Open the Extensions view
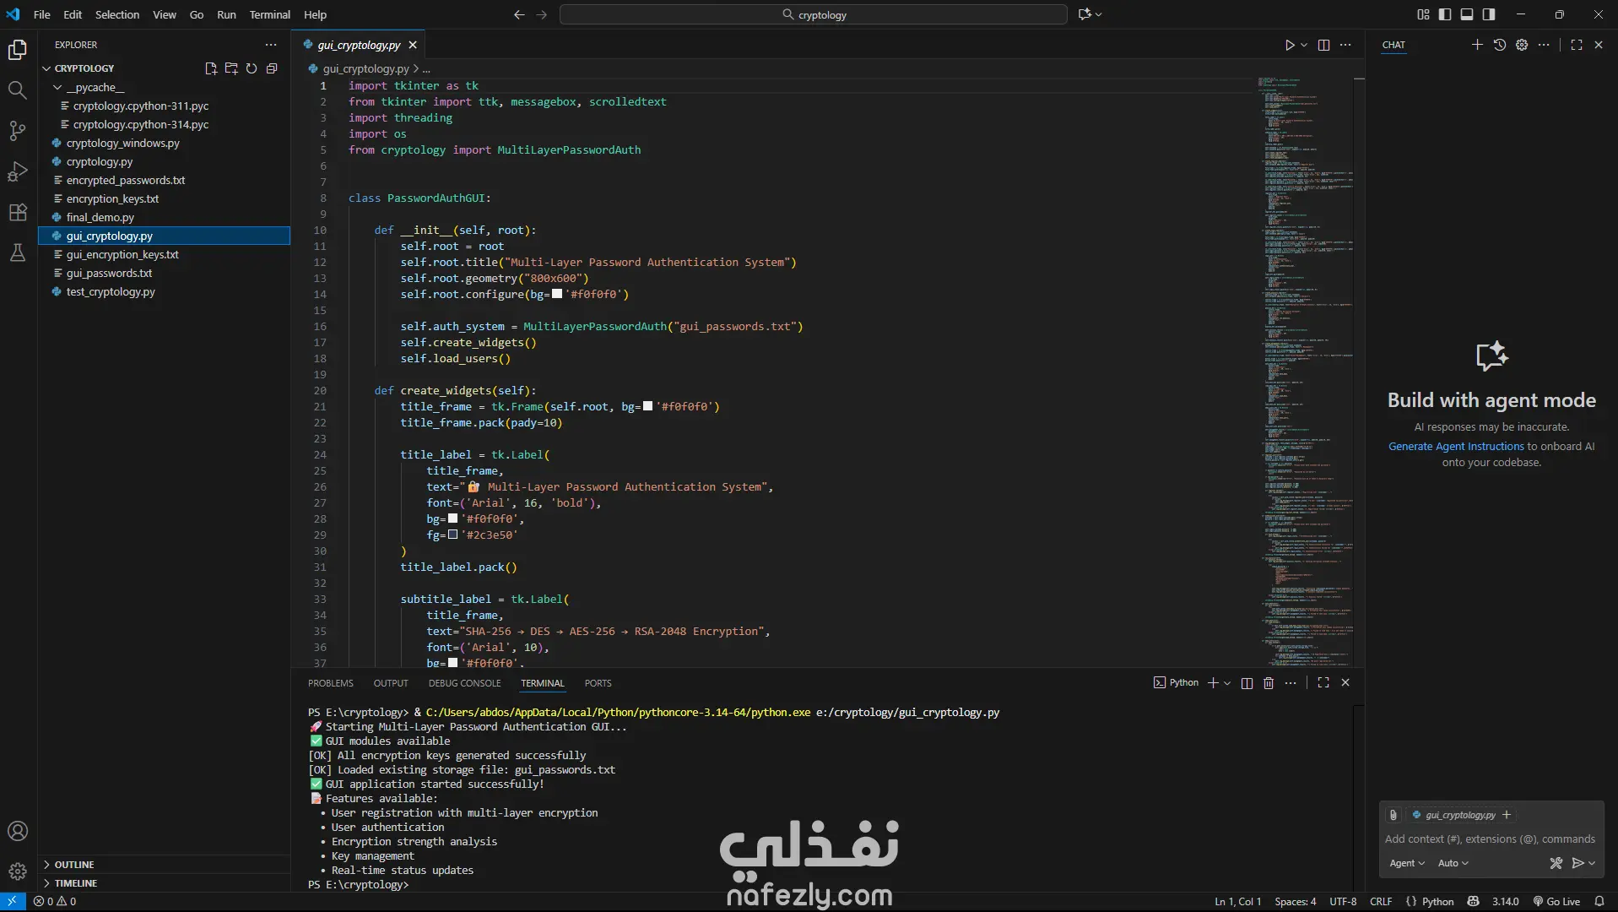 coord(18,212)
